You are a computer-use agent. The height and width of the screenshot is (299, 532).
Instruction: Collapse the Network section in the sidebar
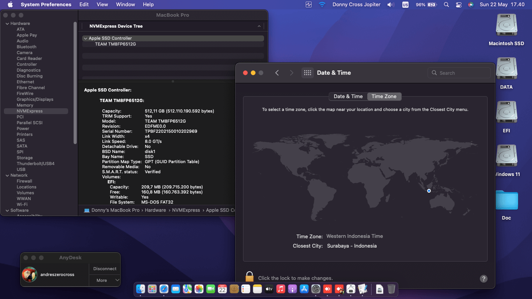tap(7, 176)
